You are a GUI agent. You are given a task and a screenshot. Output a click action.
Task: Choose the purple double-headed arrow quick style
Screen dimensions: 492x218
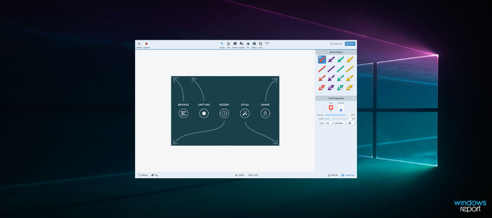[331, 88]
